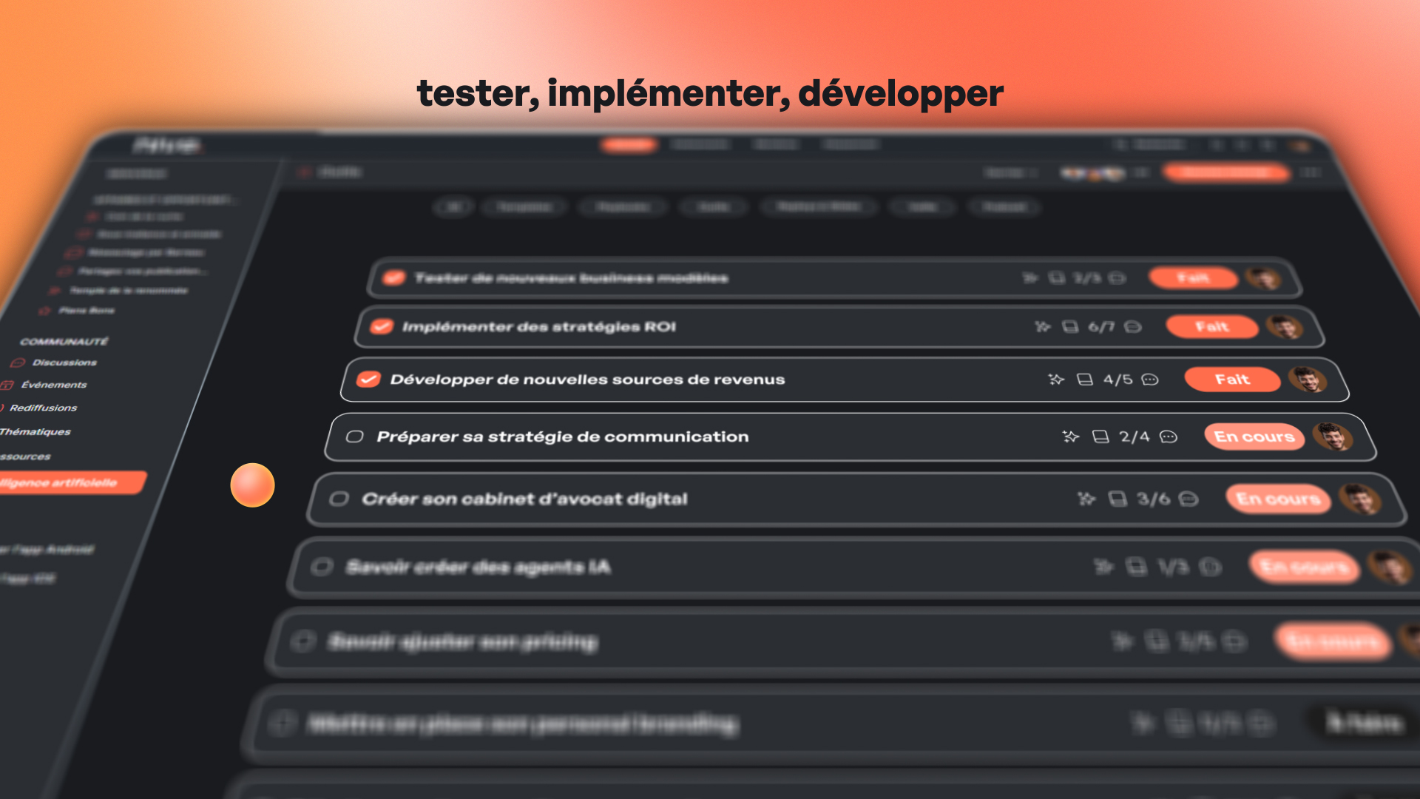Open comments on 'Implémenter des stratégies ROI'
Viewport: 1420px width, 799px height.
1133,326
